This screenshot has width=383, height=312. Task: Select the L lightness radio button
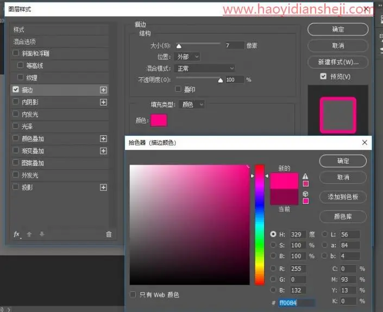coord(324,234)
